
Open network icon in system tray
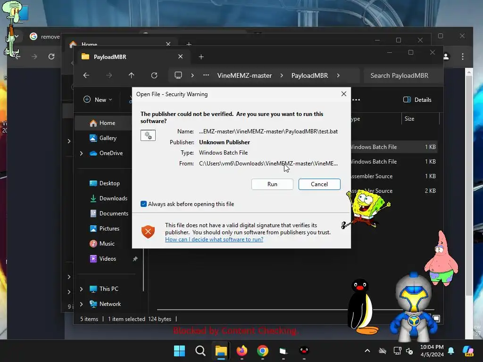[x=397, y=351]
